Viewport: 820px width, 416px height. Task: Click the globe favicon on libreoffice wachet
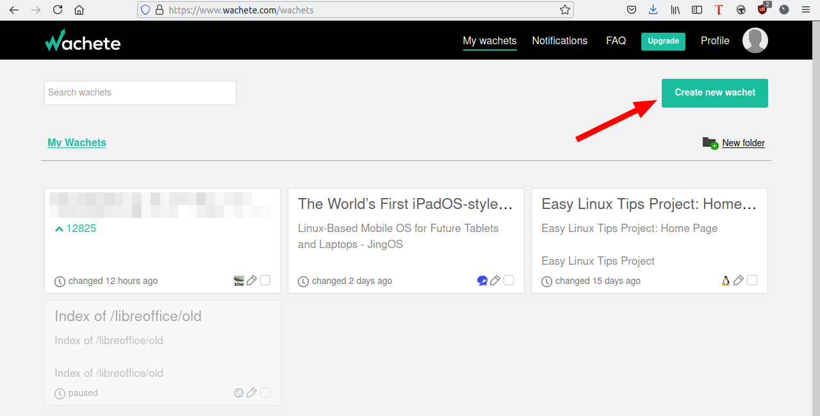pos(239,392)
